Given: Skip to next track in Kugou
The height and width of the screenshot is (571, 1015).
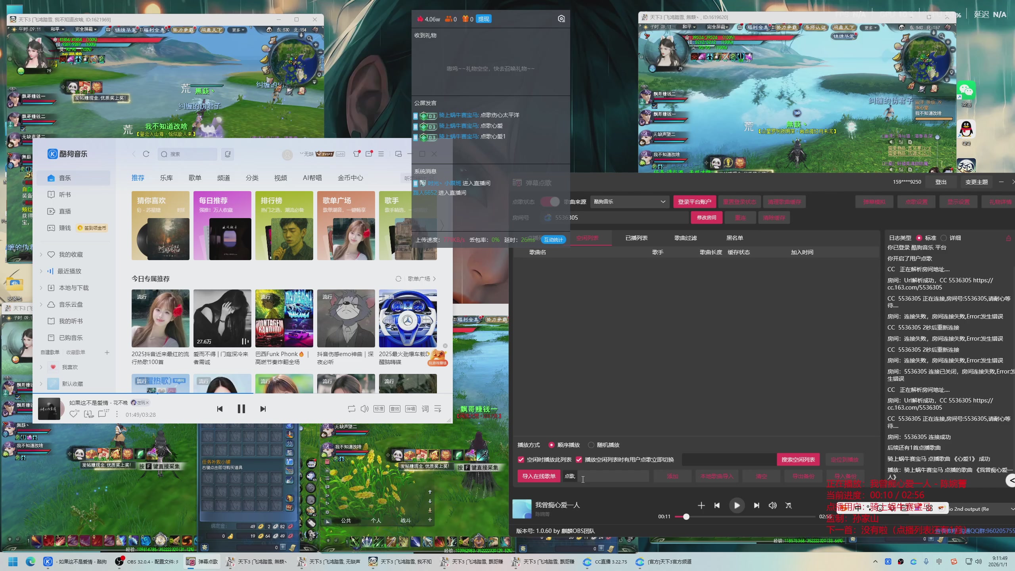Looking at the screenshot, I should 263,409.
